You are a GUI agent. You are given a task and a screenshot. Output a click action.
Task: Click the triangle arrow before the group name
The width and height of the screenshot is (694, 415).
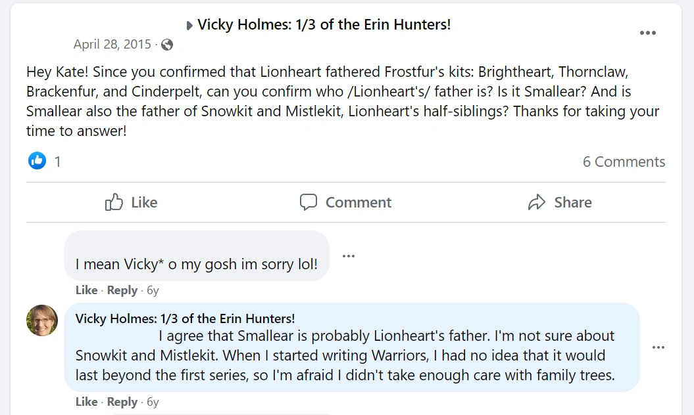(x=189, y=26)
